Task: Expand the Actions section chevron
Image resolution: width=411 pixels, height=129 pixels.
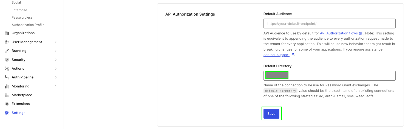Action: click(56, 69)
